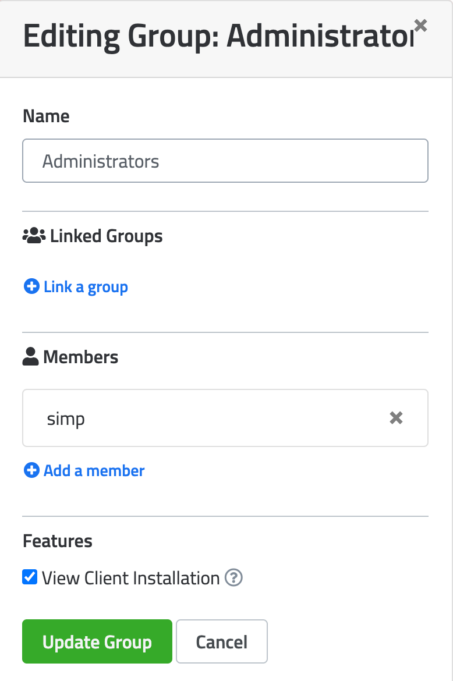This screenshot has width=453, height=681.
Task: Open help tooltip for View Client Installation
Action: [x=233, y=577]
